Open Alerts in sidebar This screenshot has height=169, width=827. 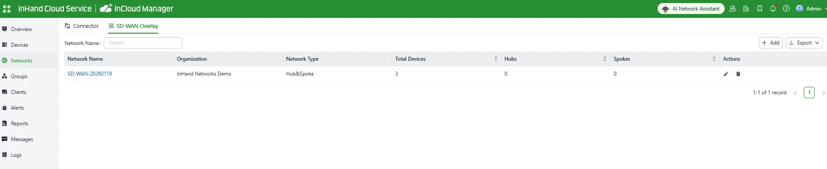pyautogui.click(x=29, y=108)
